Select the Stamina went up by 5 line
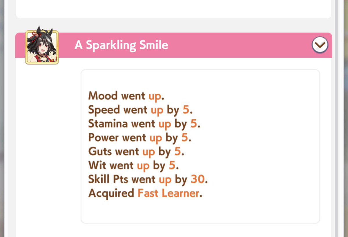348x237 pixels. [144, 124]
